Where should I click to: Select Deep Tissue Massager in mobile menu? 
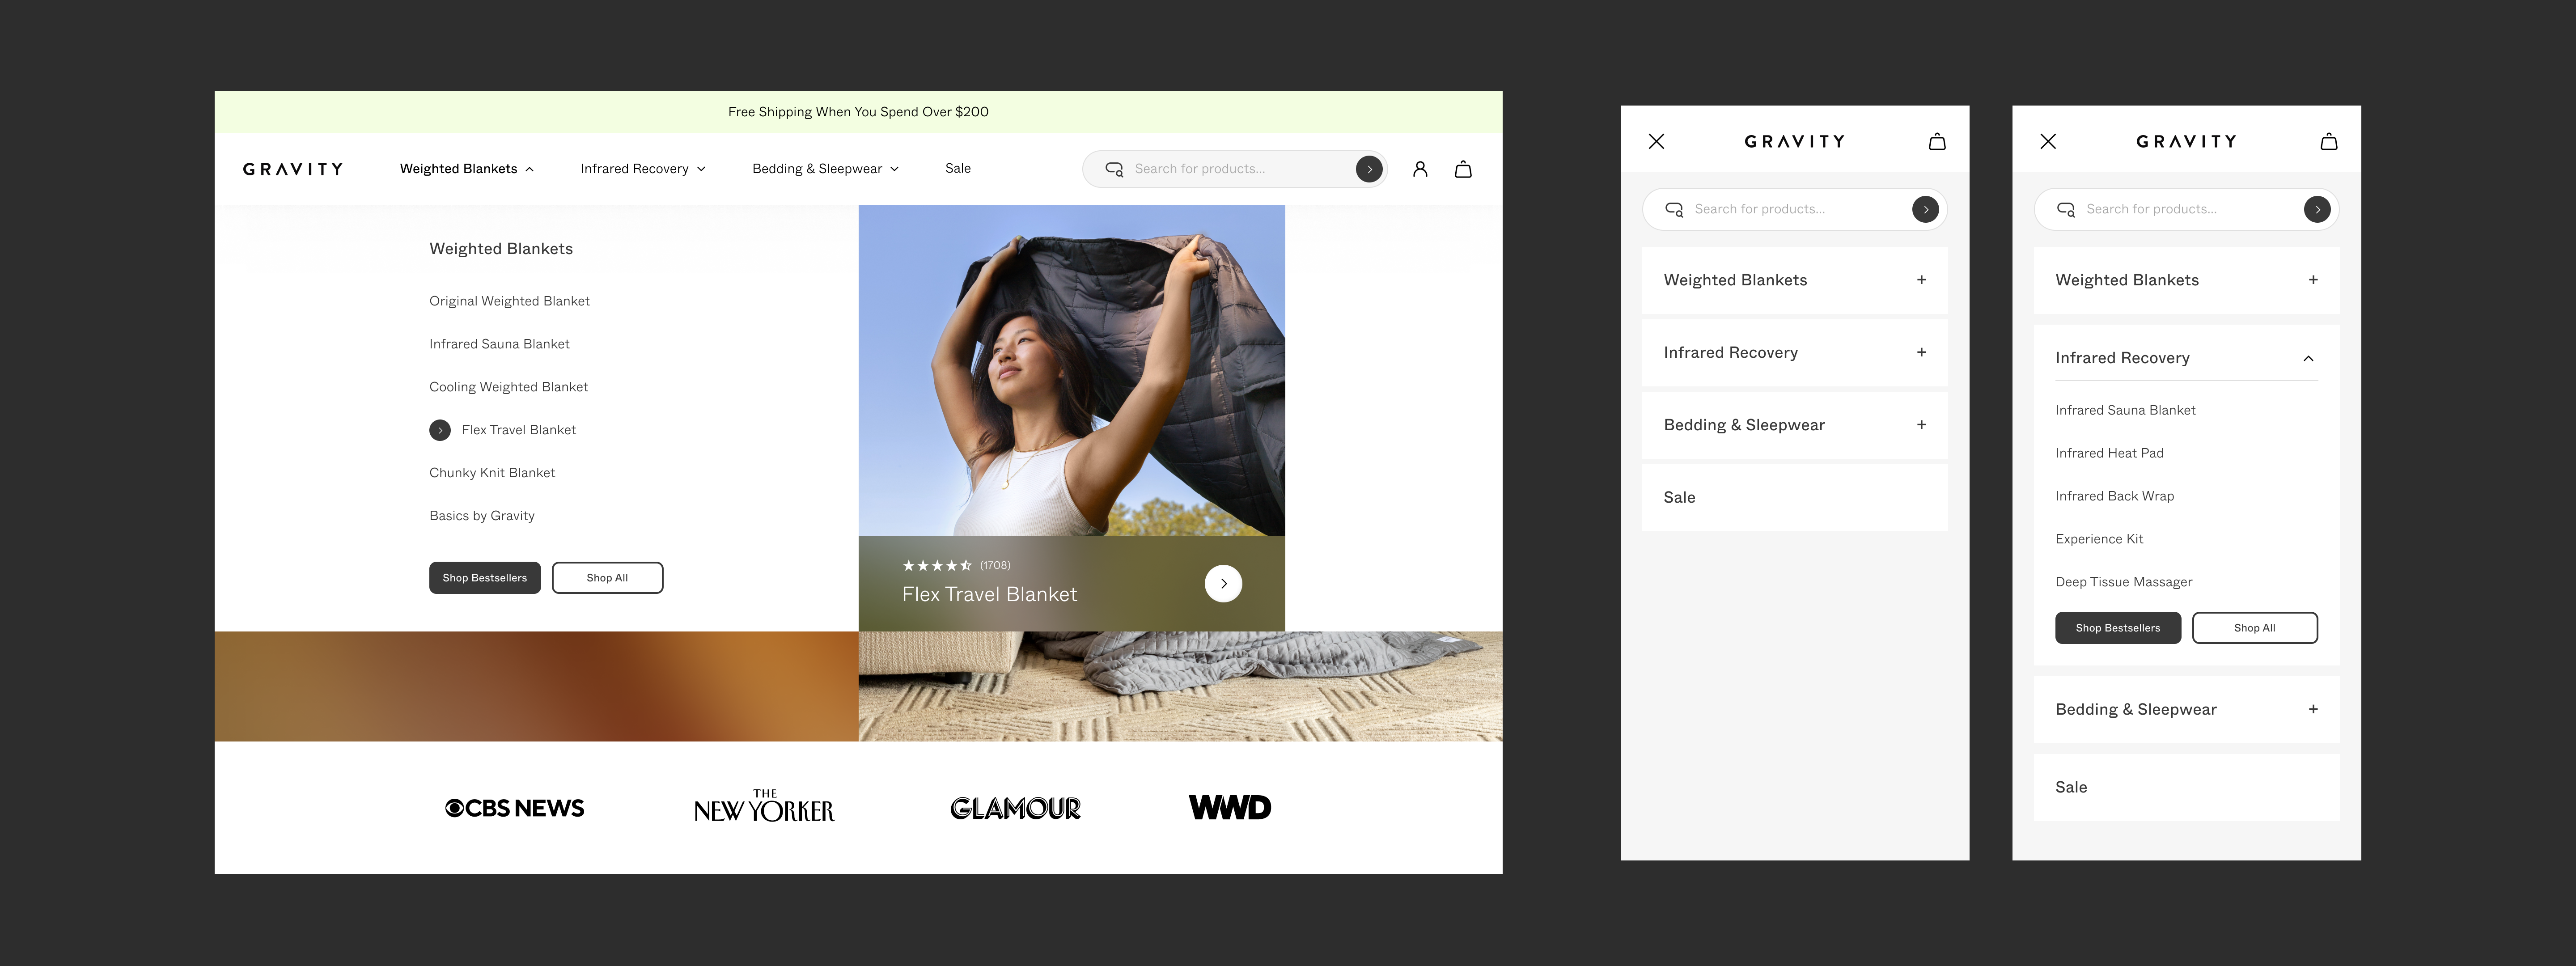(x=2123, y=582)
